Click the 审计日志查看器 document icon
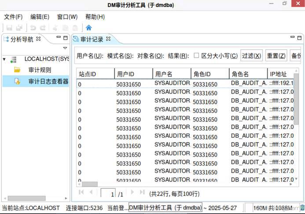The height and width of the screenshot is (214, 305). pyautogui.click(x=17, y=81)
